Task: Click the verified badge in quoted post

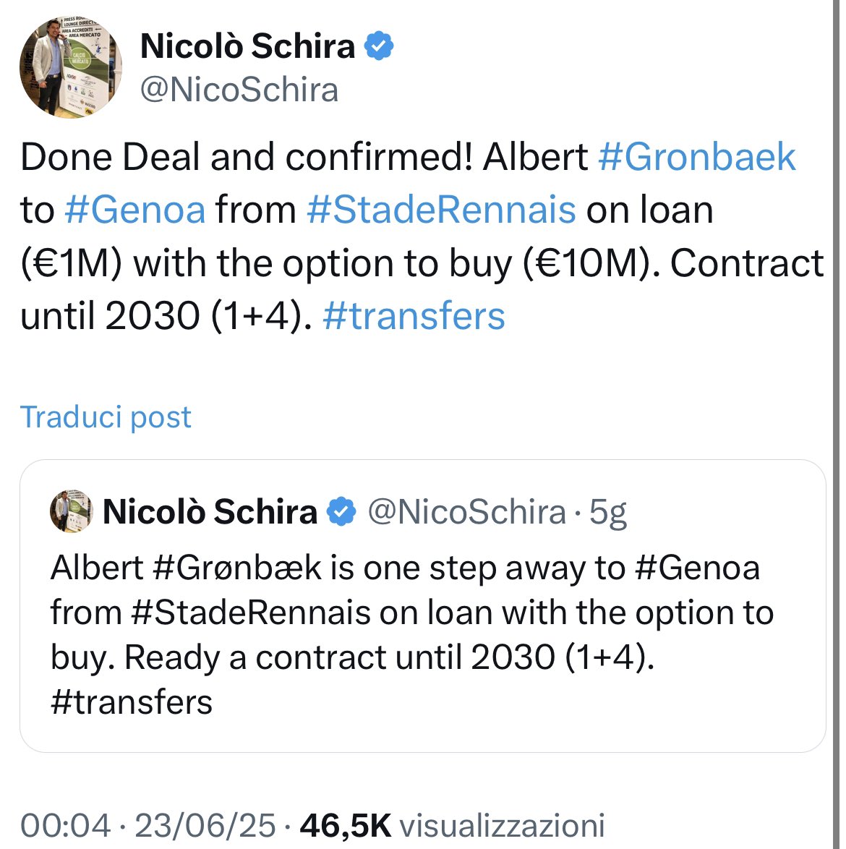Action: click(x=341, y=512)
